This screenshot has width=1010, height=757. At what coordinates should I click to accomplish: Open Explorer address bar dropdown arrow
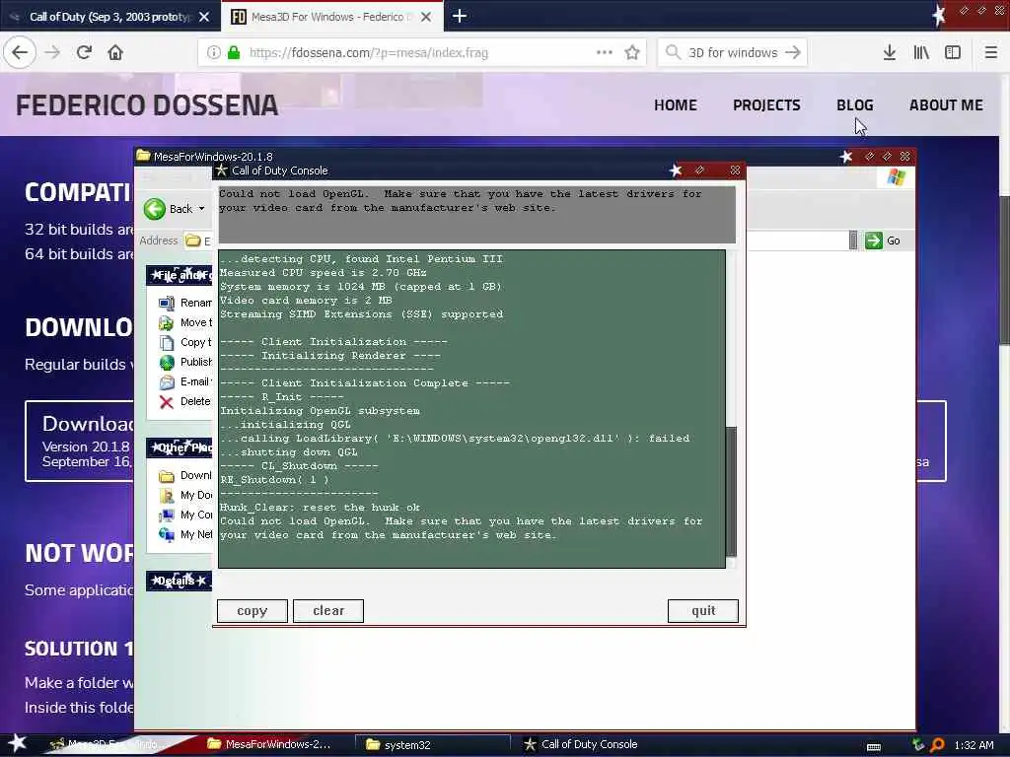coord(853,241)
